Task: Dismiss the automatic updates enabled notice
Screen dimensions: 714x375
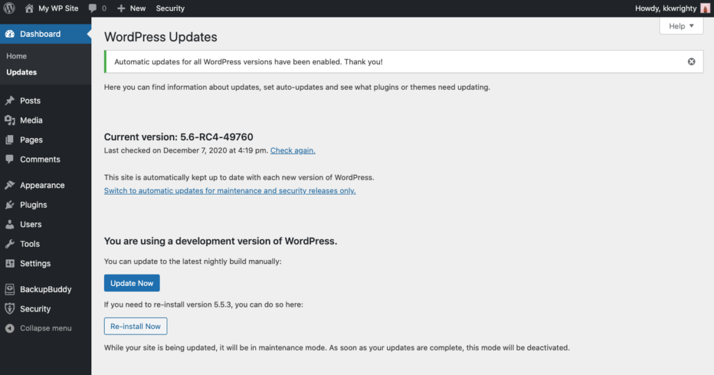Action: [691, 61]
